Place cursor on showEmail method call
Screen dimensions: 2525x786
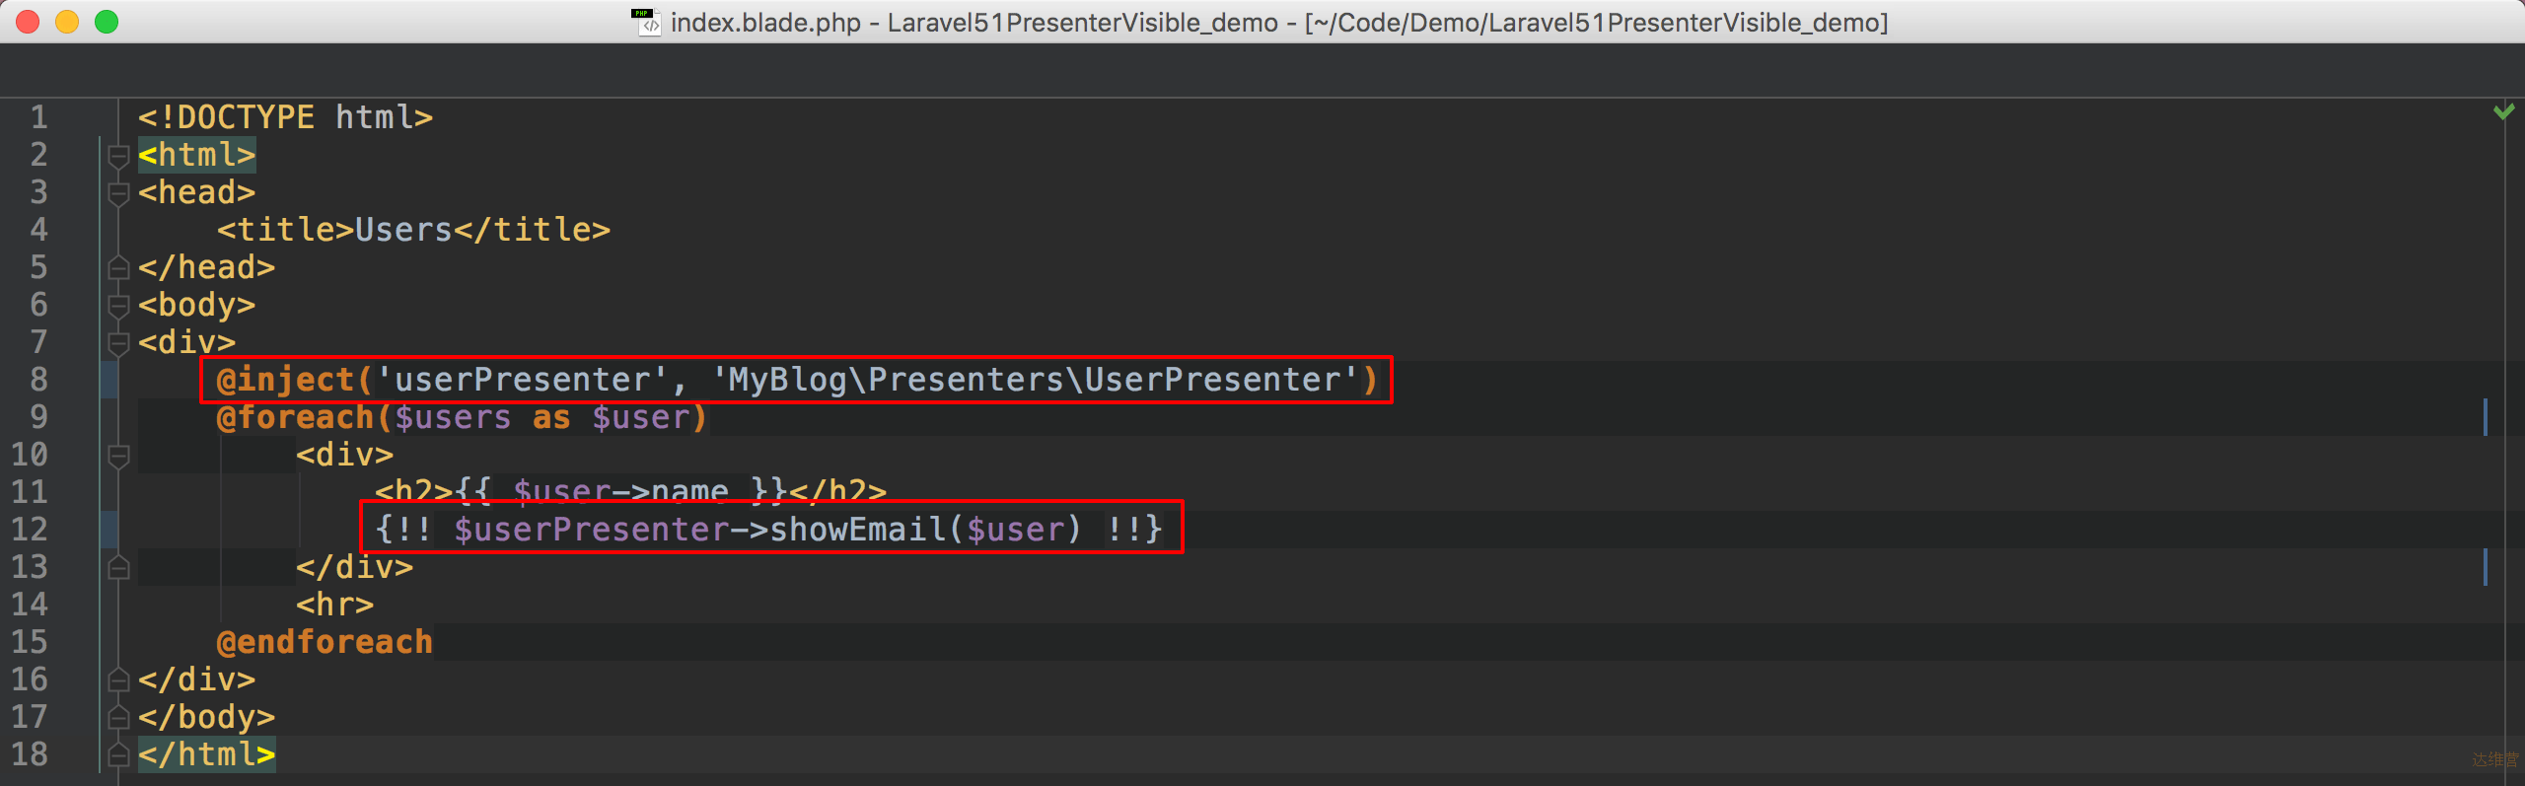[857, 530]
